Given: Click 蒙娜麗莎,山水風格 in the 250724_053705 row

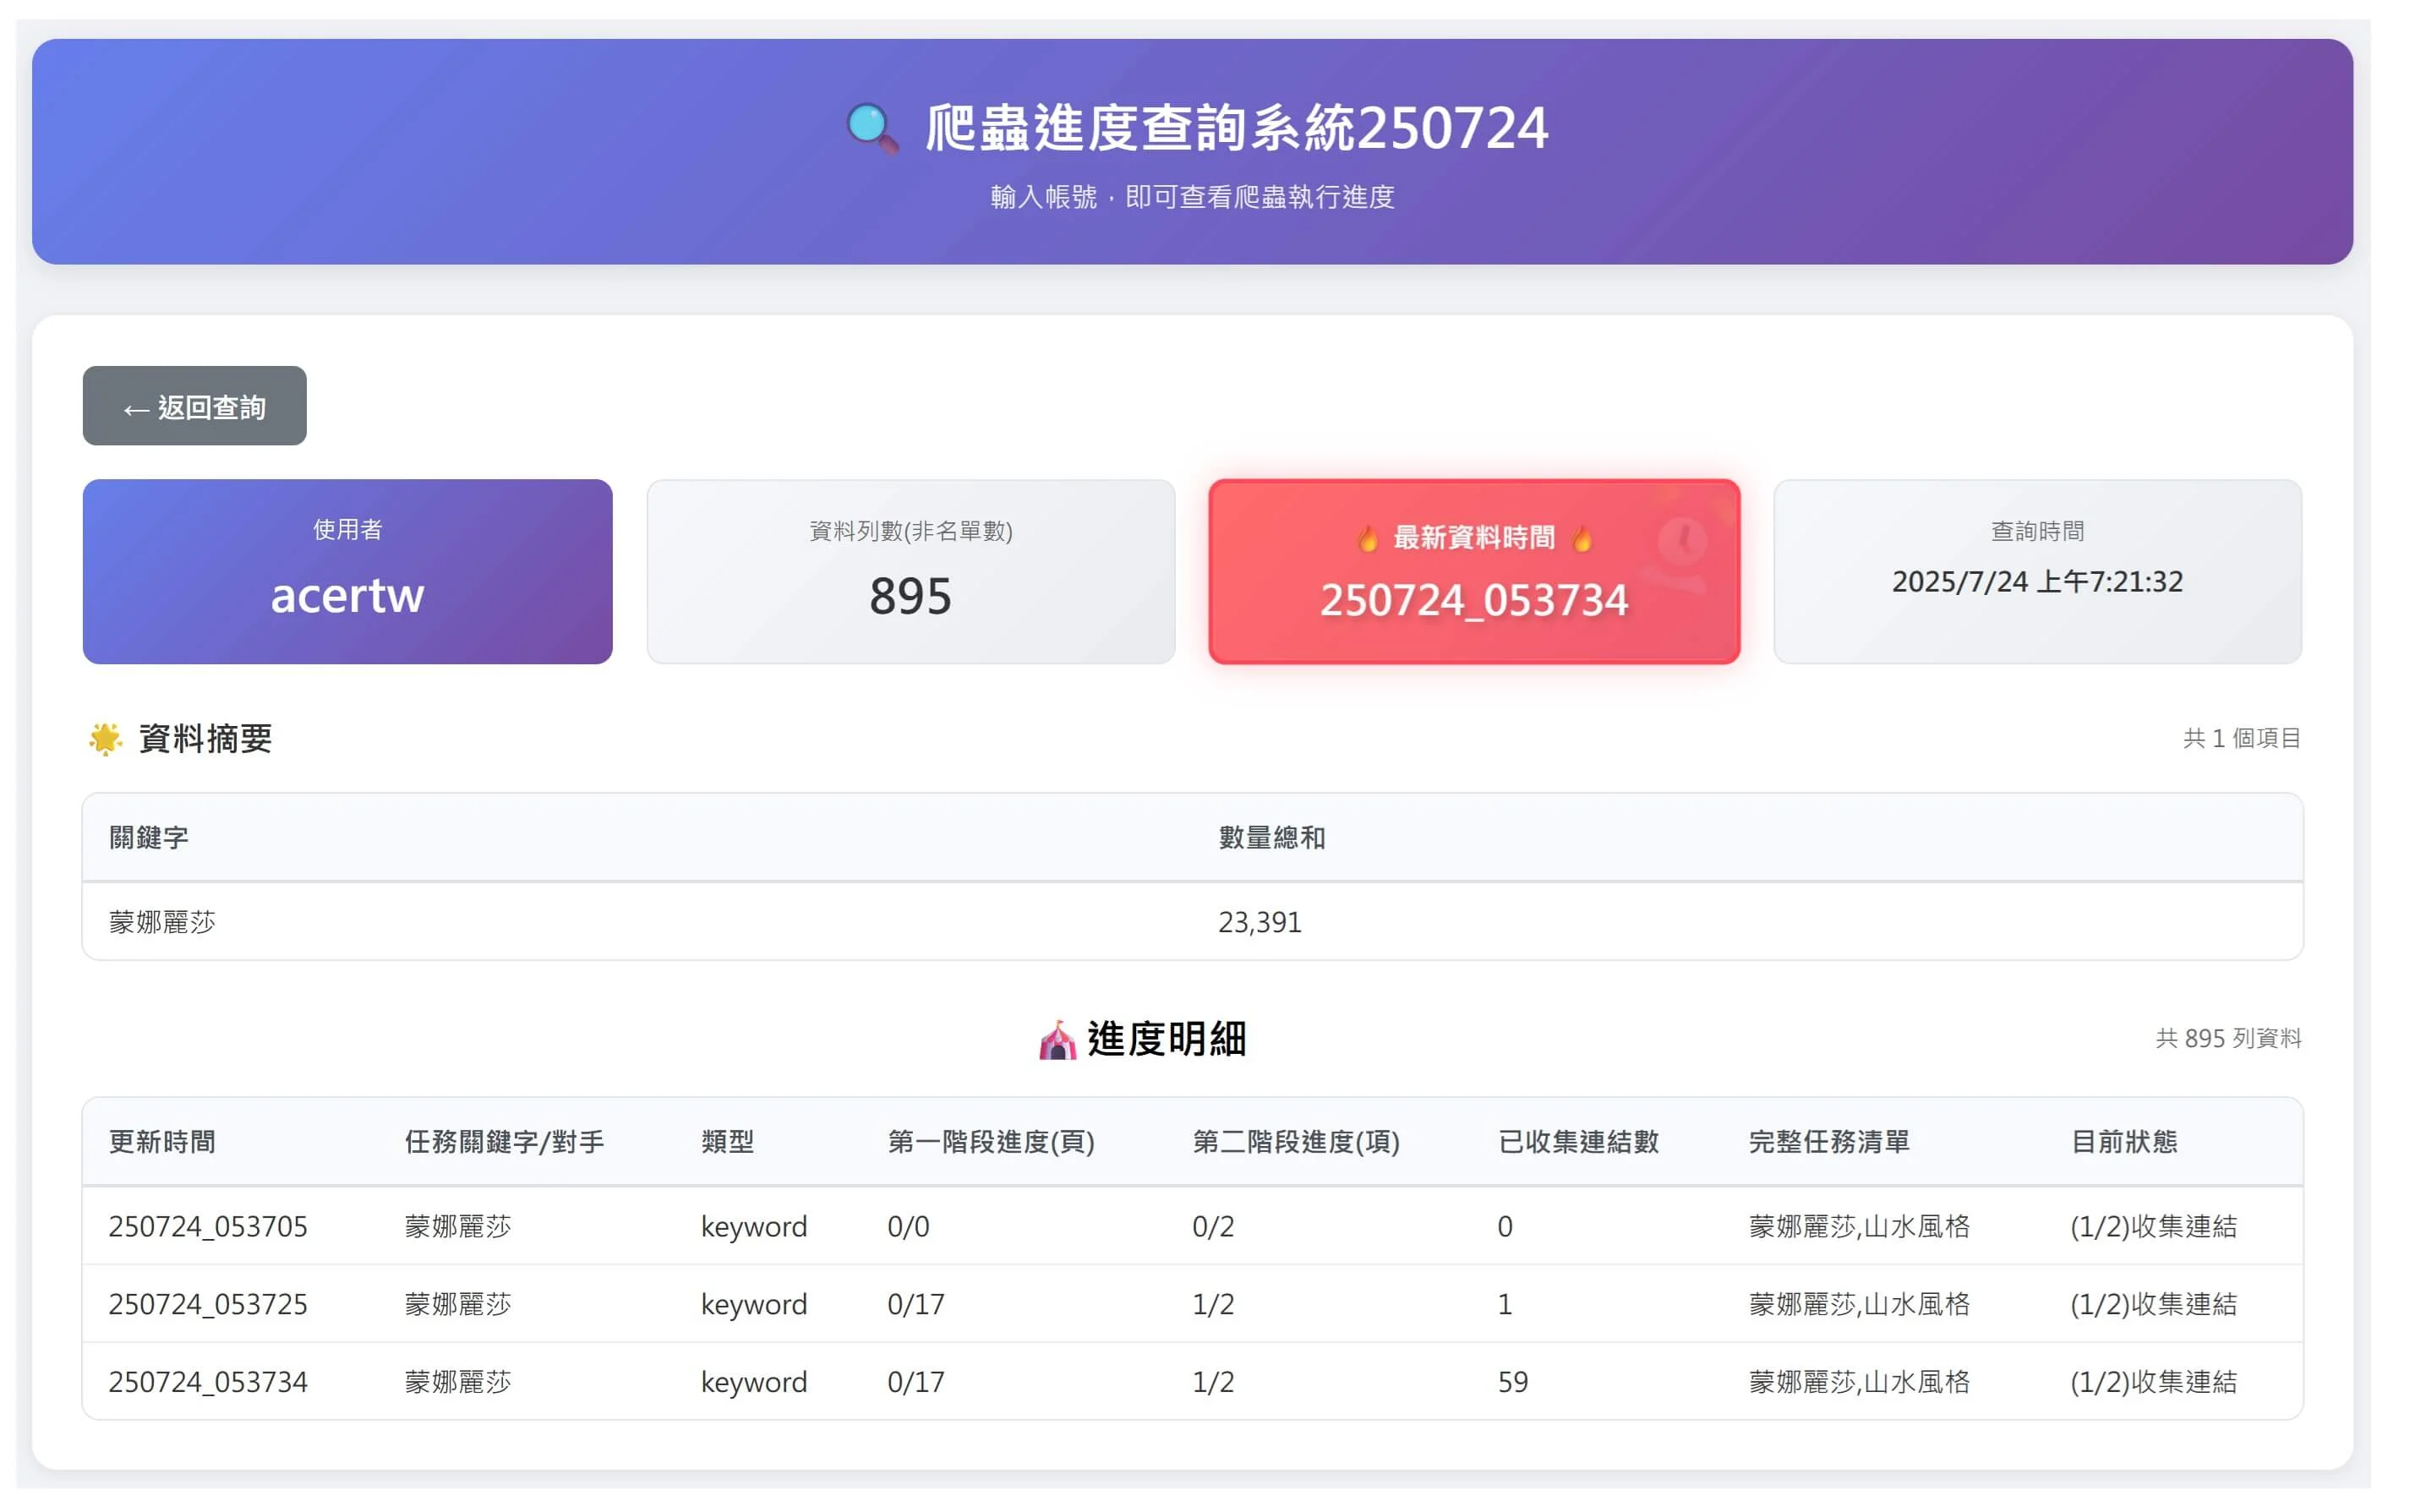Looking at the screenshot, I should click(x=1859, y=1227).
